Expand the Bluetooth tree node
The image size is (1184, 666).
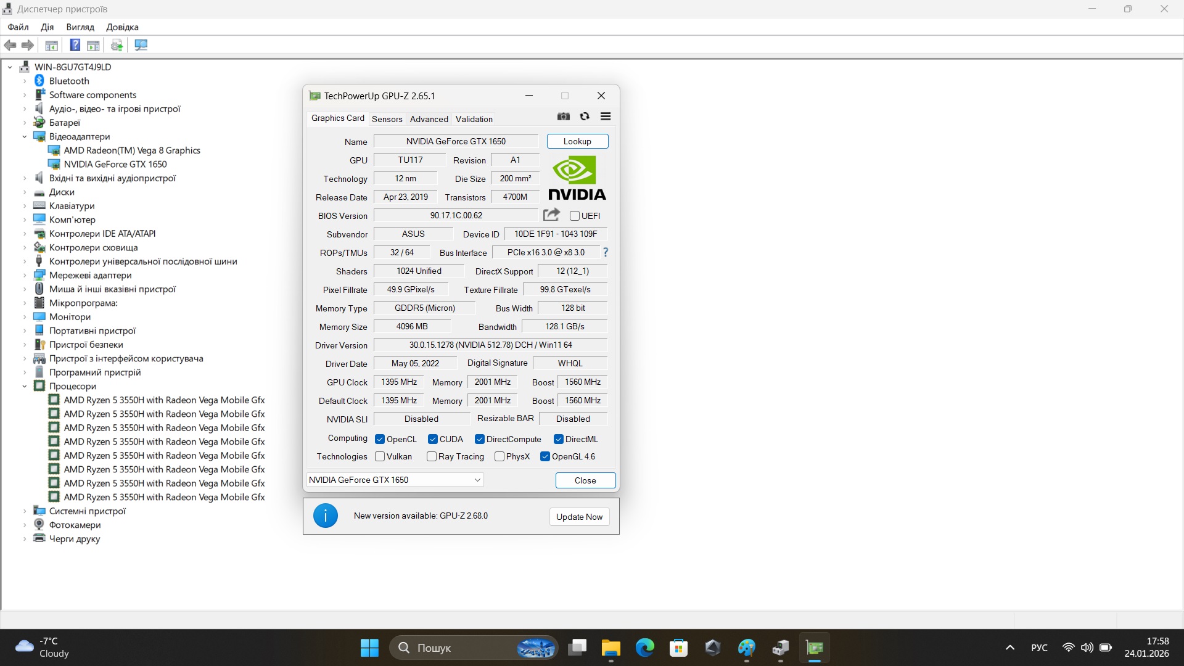coord(25,81)
